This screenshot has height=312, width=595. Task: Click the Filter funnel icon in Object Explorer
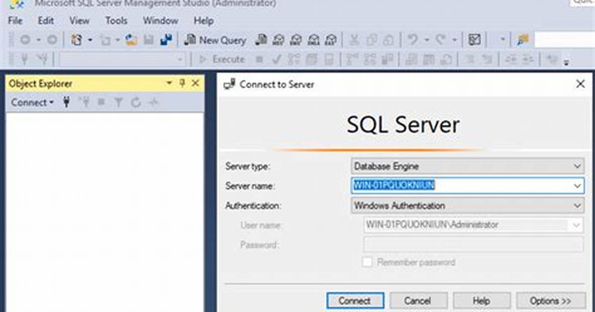118,102
